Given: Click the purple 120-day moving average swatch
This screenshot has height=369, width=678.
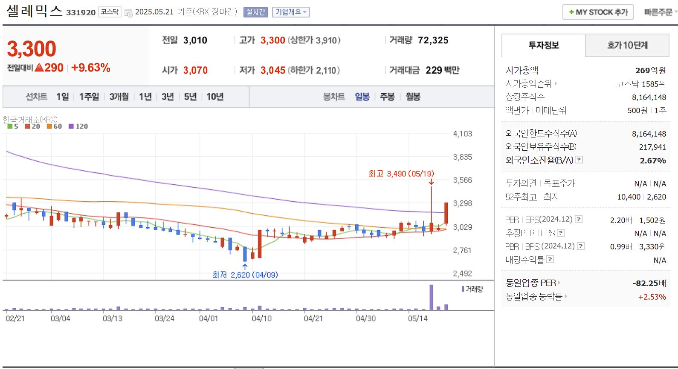Looking at the screenshot, I should pyautogui.click(x=71, y=126).
